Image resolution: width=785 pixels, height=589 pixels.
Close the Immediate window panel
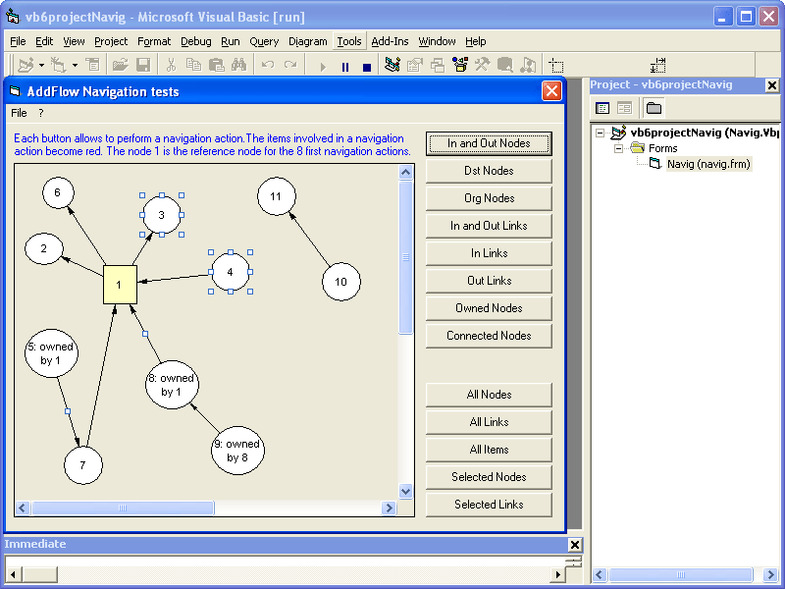tap(575, 545)
